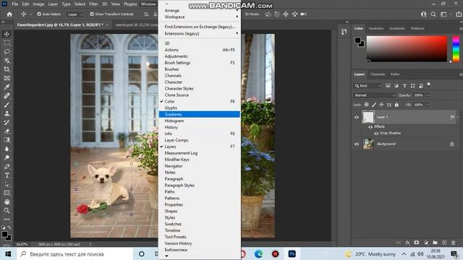Select the Zoom tool

[7, 210]
